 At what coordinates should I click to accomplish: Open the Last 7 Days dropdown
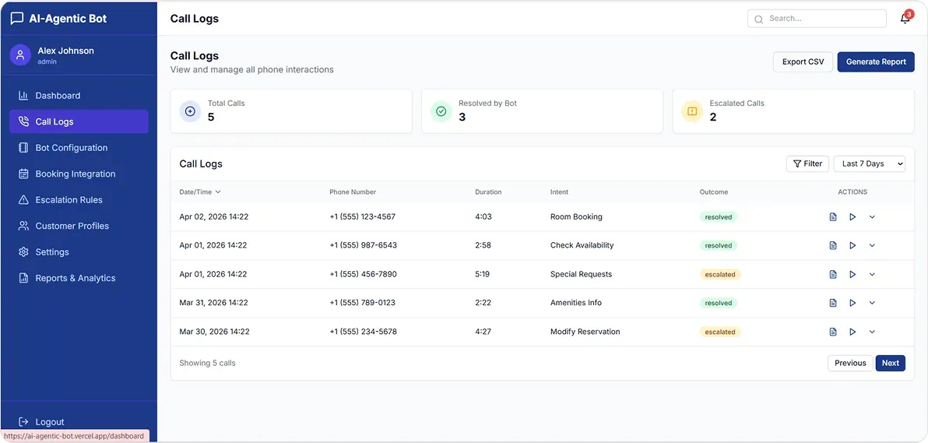tap(870, 163)
